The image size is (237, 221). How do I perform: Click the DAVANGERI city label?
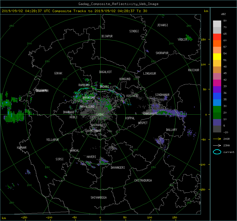point(118,168)
